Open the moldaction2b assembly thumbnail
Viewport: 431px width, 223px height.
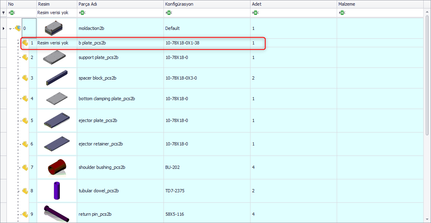click(54, 28)
